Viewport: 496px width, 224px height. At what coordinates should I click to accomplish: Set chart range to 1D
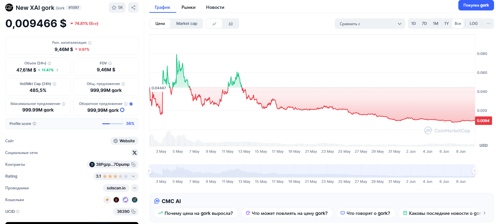[413, 24]
